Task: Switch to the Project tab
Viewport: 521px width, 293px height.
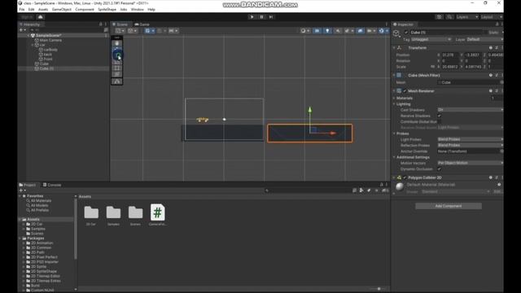Action: point(28,185)
